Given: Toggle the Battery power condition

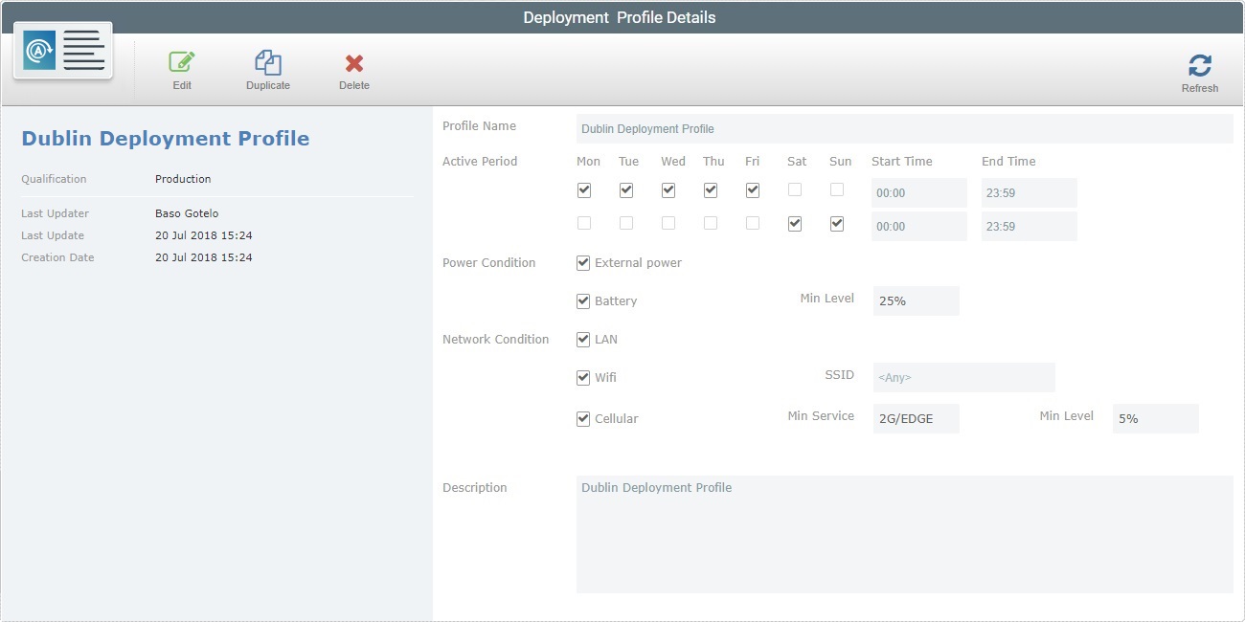Looking at the screenshot, I should (583, 300).
